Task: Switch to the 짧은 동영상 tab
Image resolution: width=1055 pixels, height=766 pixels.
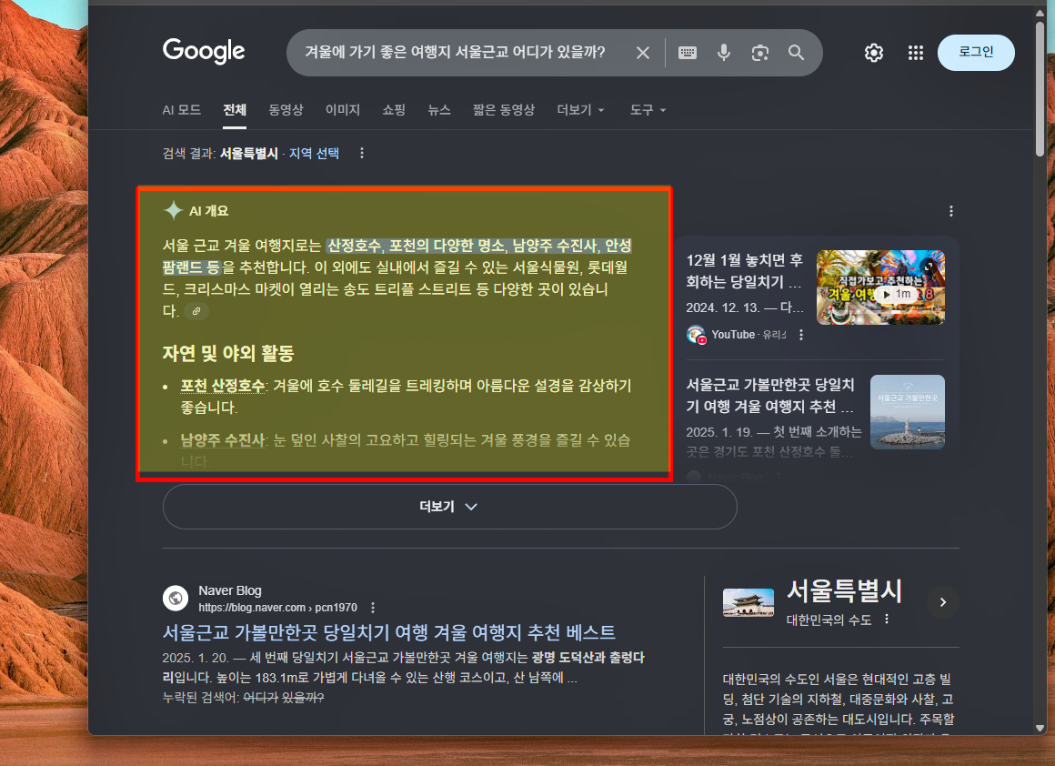Action: 503,110
